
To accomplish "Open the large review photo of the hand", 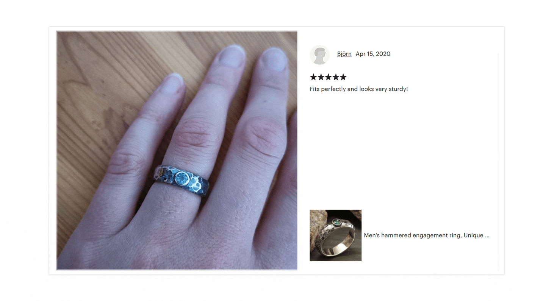I will coord(177,150).
